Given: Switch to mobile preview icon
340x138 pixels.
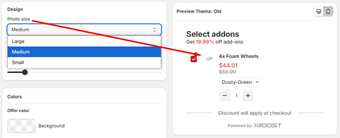Looking at the screenshot, I should [x=328, y=12].
